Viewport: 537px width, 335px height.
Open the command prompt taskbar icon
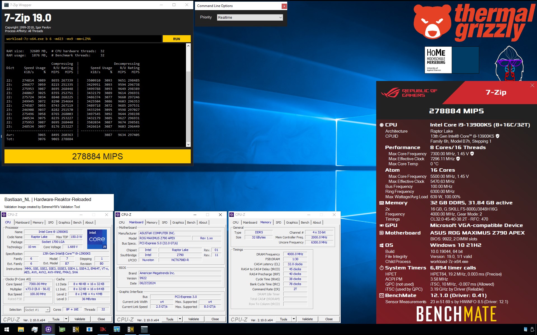pos(144,329)
